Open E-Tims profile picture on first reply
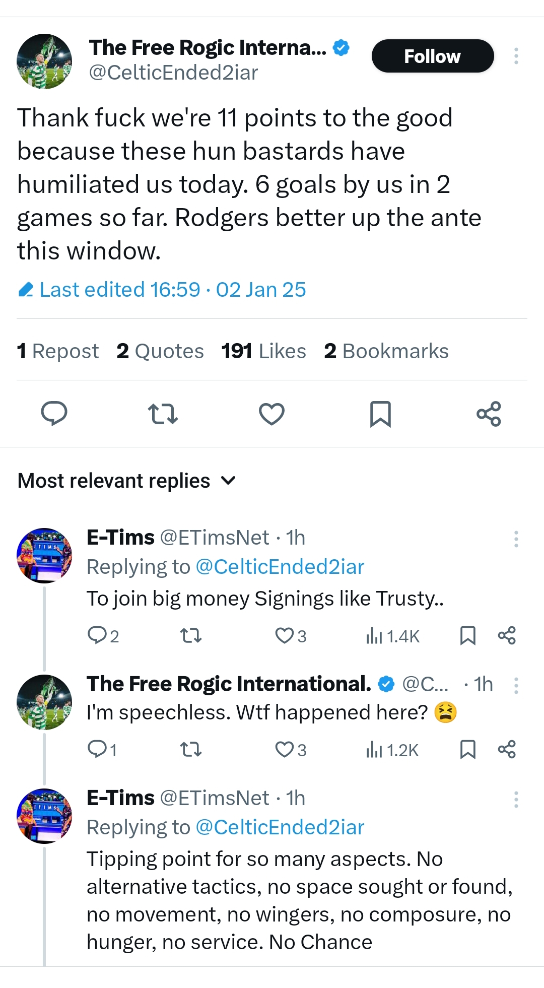Screen dimensions: 544x988 pyautogui.click(x=44, y=555)
